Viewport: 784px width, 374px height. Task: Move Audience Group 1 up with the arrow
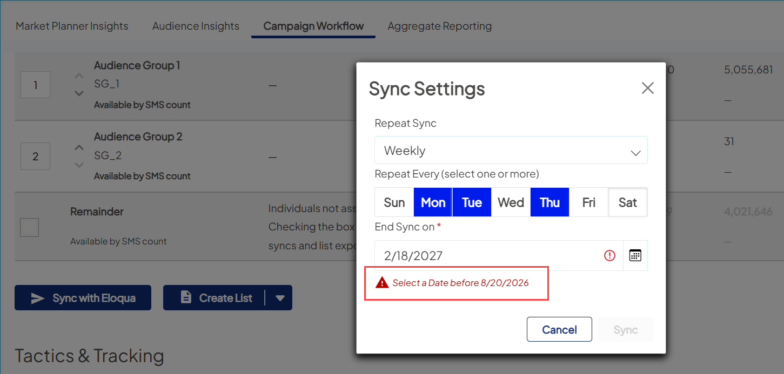click(79, 76)
